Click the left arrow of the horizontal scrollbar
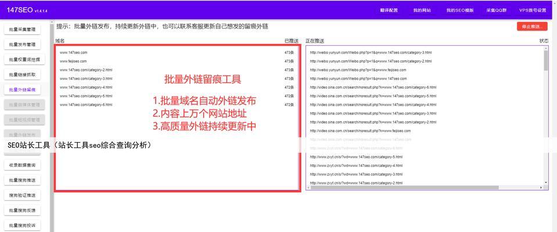The height and width of the screenshot is (232, 557). pos(308,187)
